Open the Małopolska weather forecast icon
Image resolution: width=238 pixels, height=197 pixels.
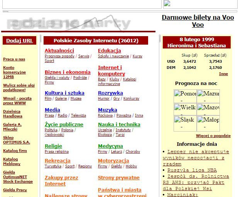click(208, 120)
